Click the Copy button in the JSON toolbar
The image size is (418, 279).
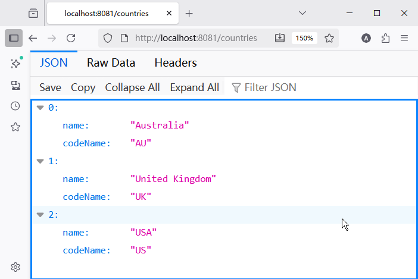click(83, 87)
